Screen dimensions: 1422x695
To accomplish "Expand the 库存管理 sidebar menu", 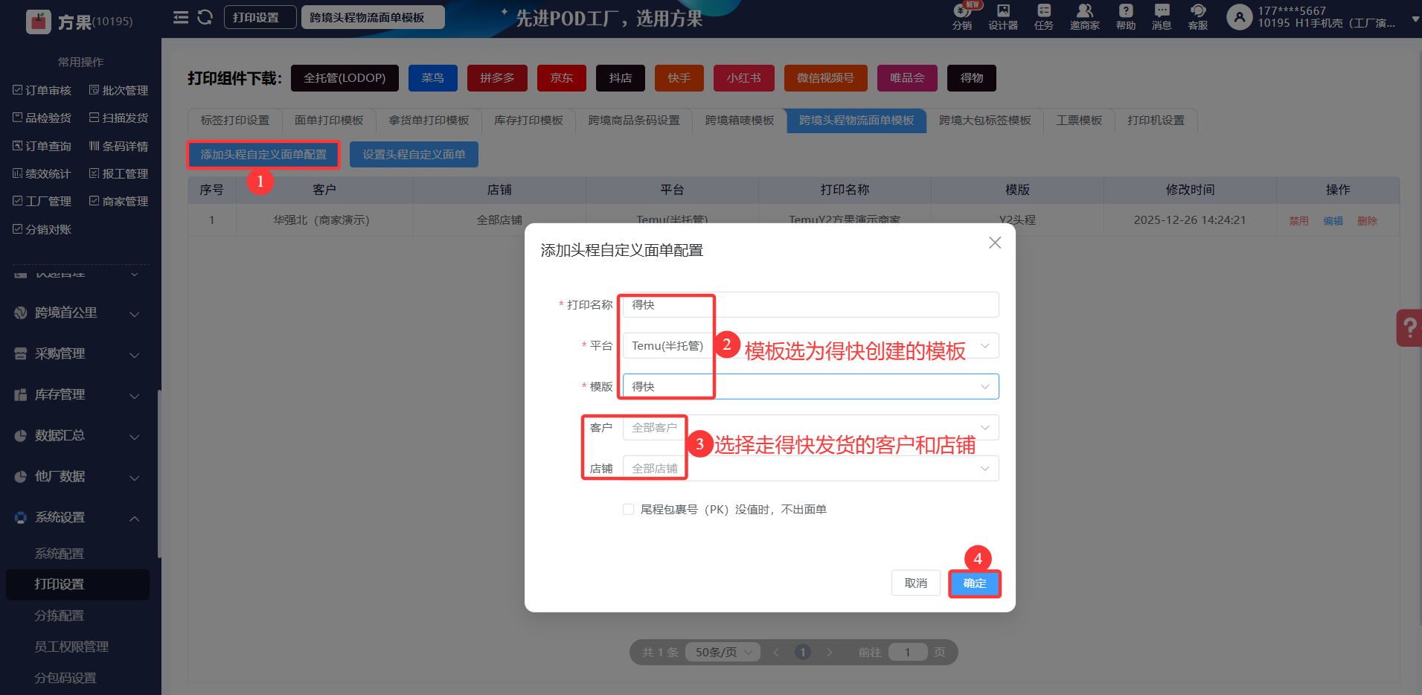I will [78, 395].
